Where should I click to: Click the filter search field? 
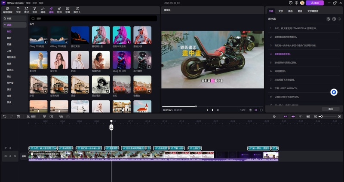click(93, 18)
